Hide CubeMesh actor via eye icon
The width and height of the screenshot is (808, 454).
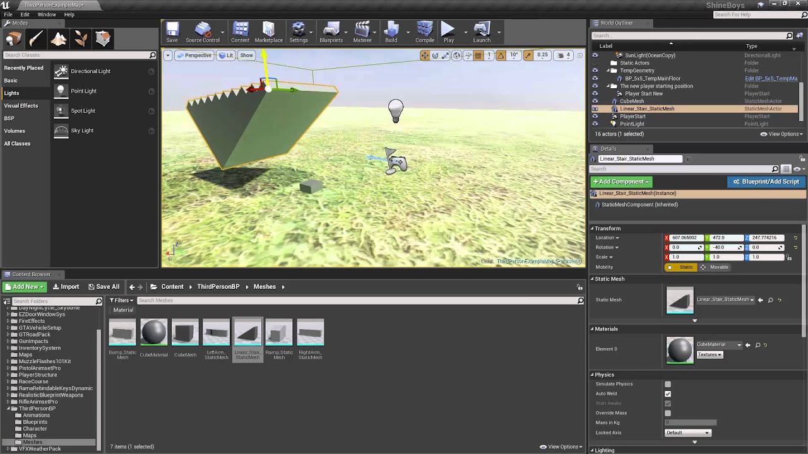(595, 101)
